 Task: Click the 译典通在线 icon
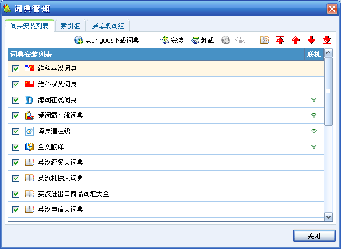click(29, 131)
